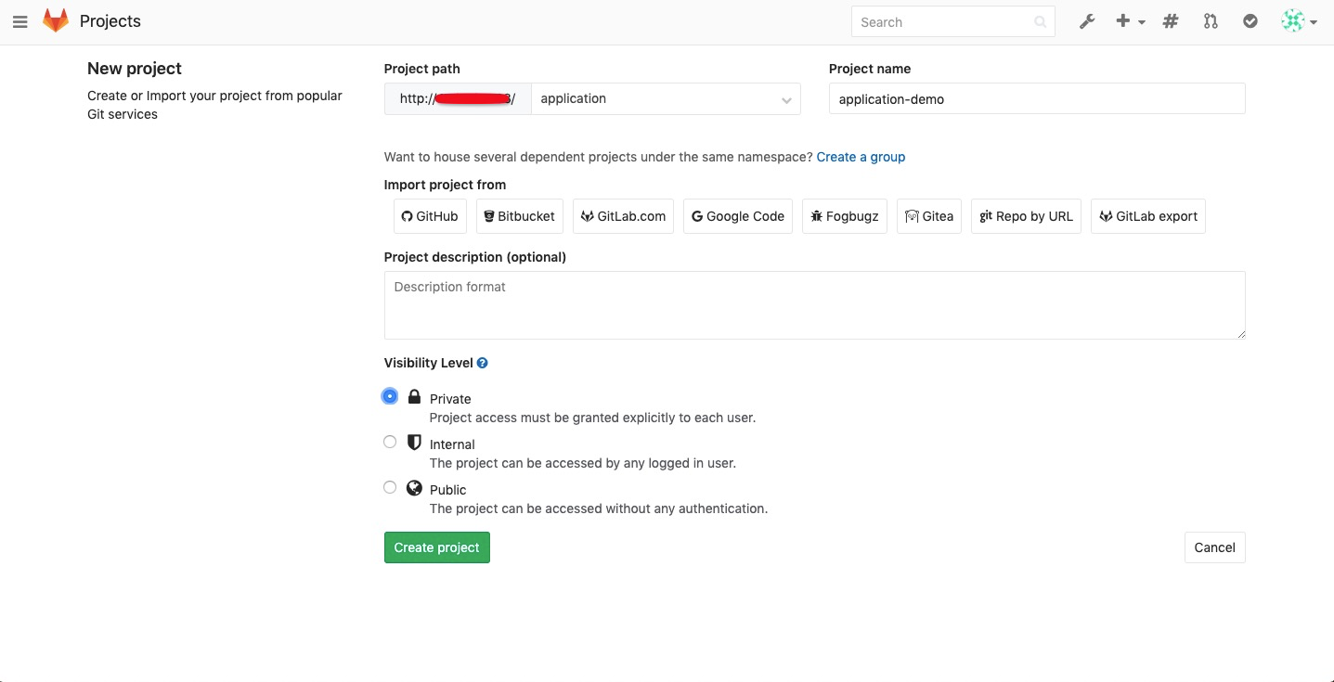Viewport: 1334px width, 682px height.
Task: Import project from GitHub
Action: click(x=430, y=216)
